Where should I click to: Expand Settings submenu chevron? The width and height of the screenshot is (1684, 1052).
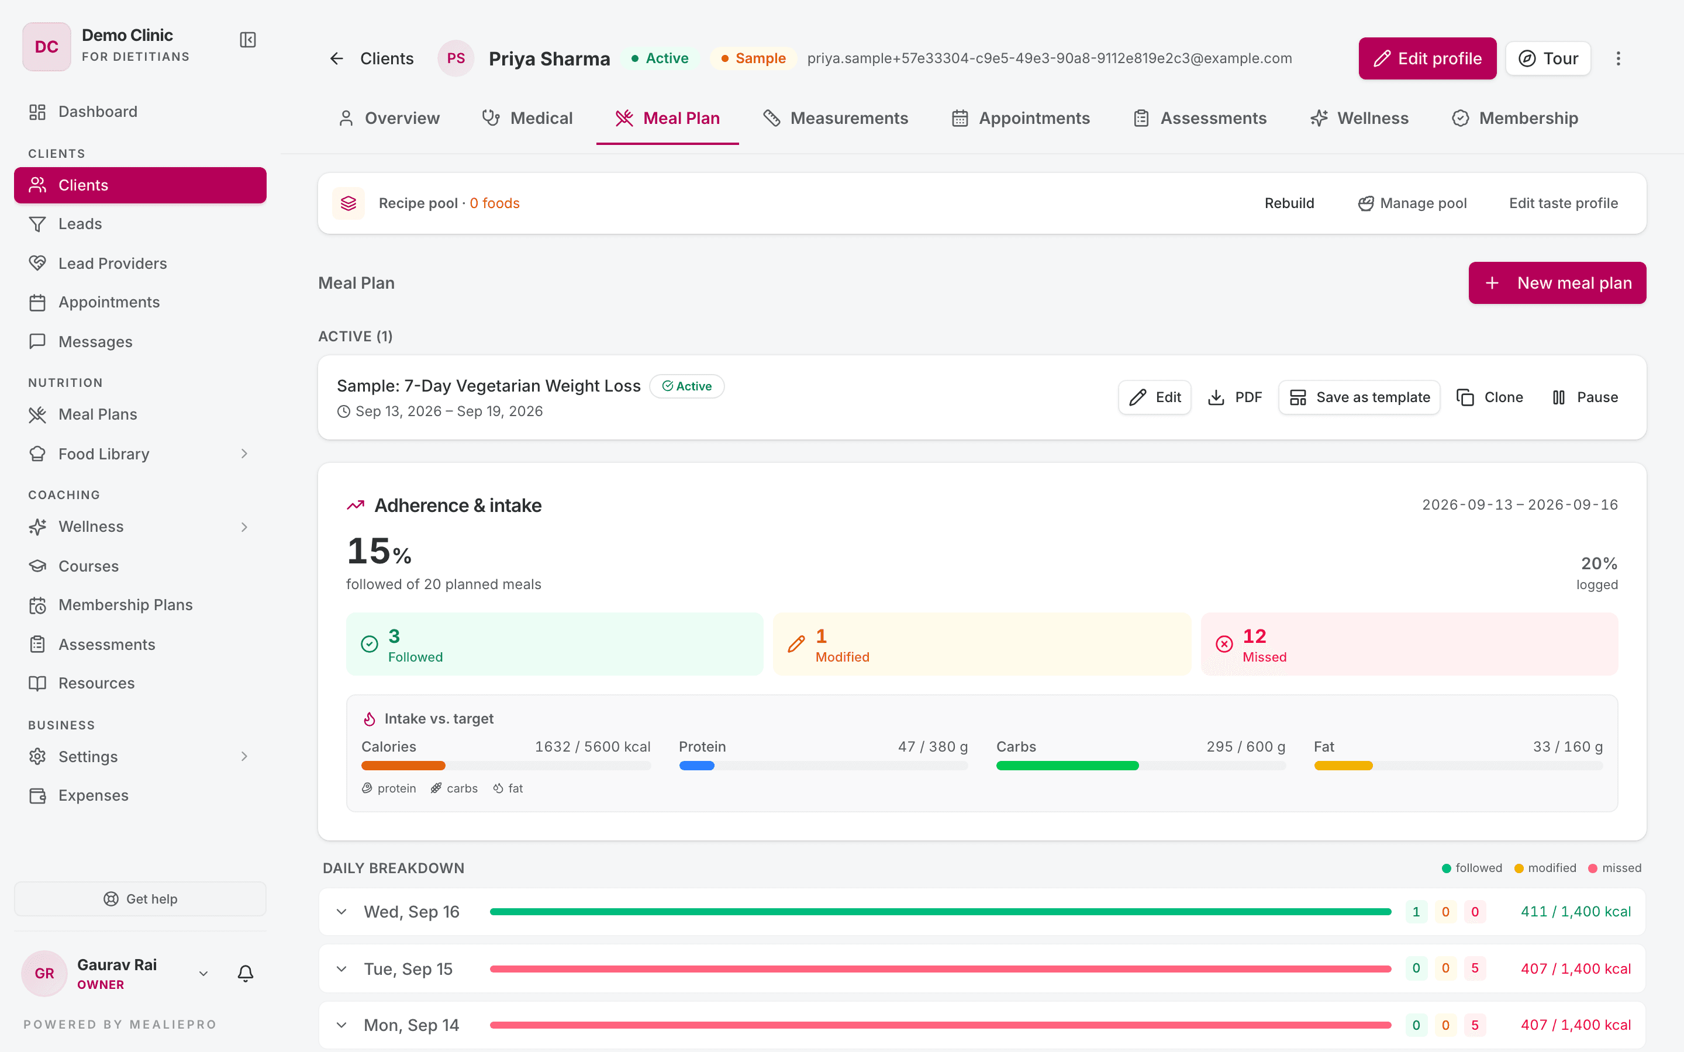pyautogui.click(x=244, y=756)
